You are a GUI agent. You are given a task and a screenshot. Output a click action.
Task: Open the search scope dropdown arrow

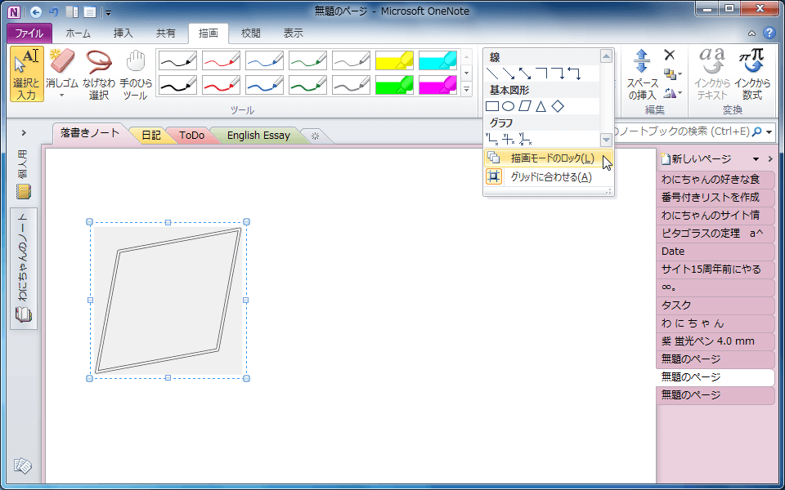tap(769, 131)
